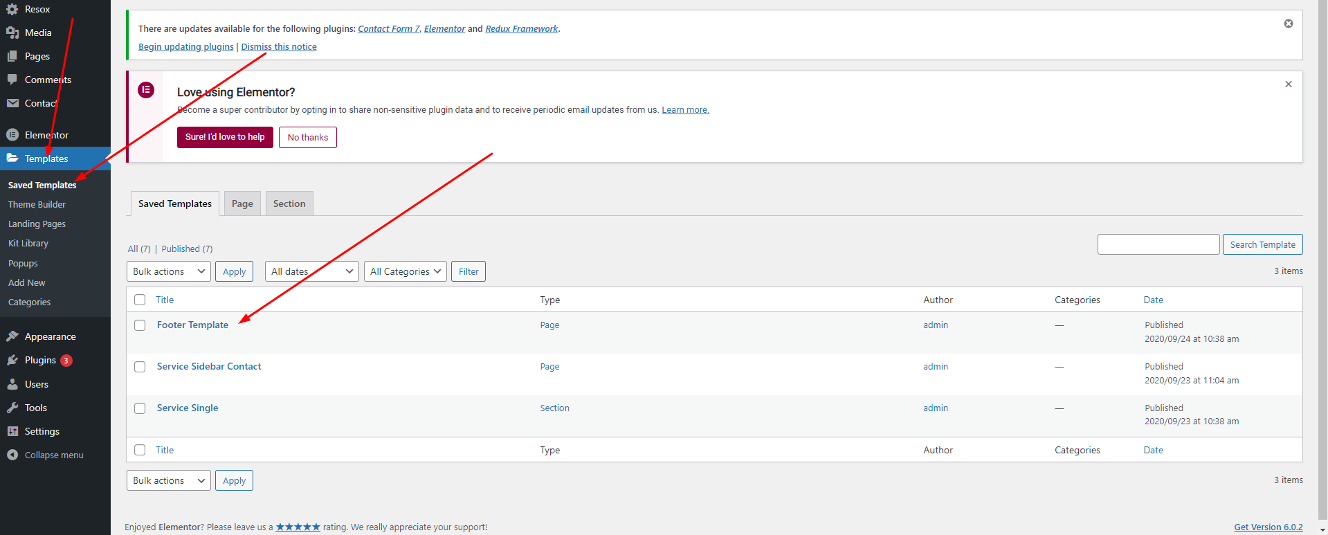This screenshot has width=1328, height=535.
Task: Click the Plugins update count badge
Action: 66,360
